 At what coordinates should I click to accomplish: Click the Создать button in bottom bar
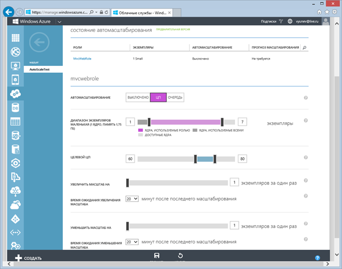28,258
